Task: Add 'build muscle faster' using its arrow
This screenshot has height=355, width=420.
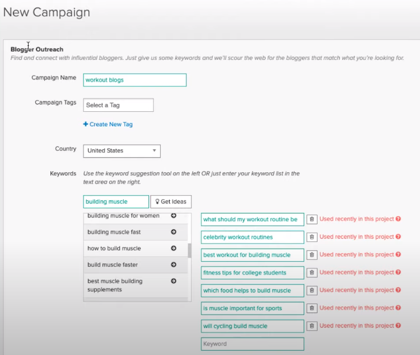Action: [x=174, y=264]
